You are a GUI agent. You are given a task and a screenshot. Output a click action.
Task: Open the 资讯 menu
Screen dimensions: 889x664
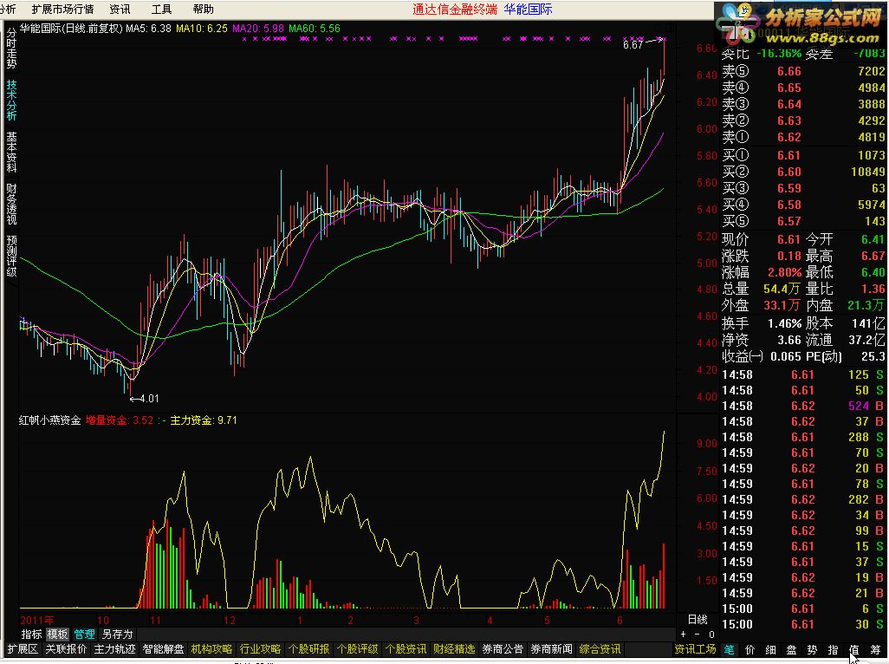click(120, 9)
